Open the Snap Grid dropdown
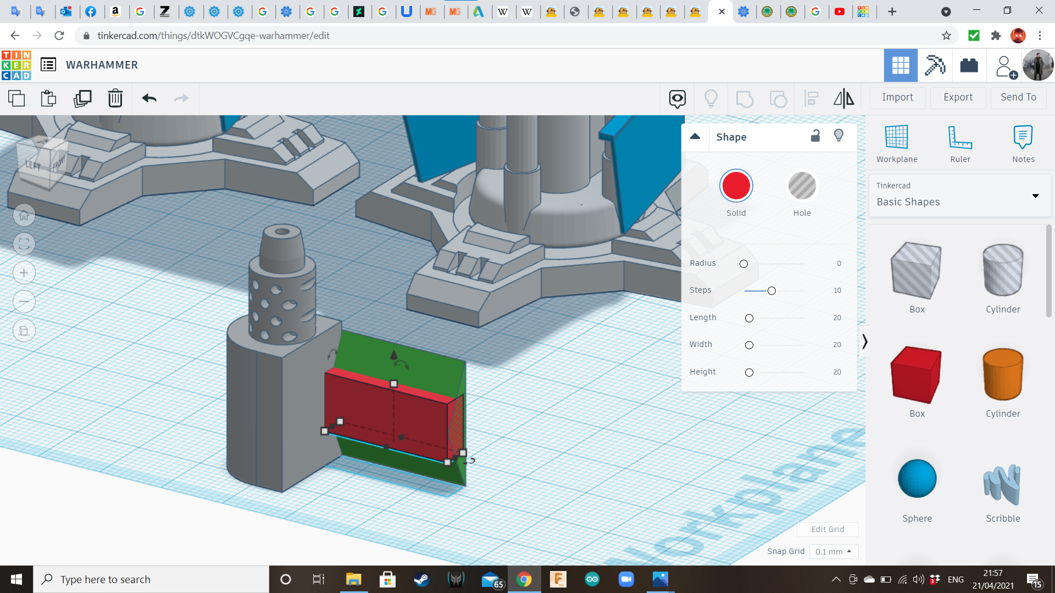 (833, 551)
